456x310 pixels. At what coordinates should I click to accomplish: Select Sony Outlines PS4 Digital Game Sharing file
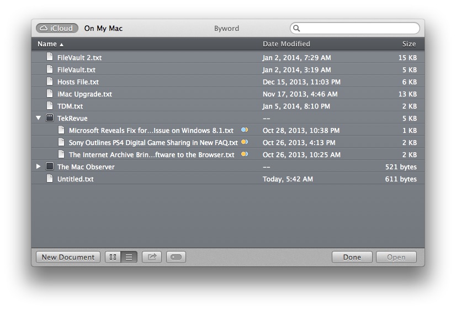(x=153, y=143)
